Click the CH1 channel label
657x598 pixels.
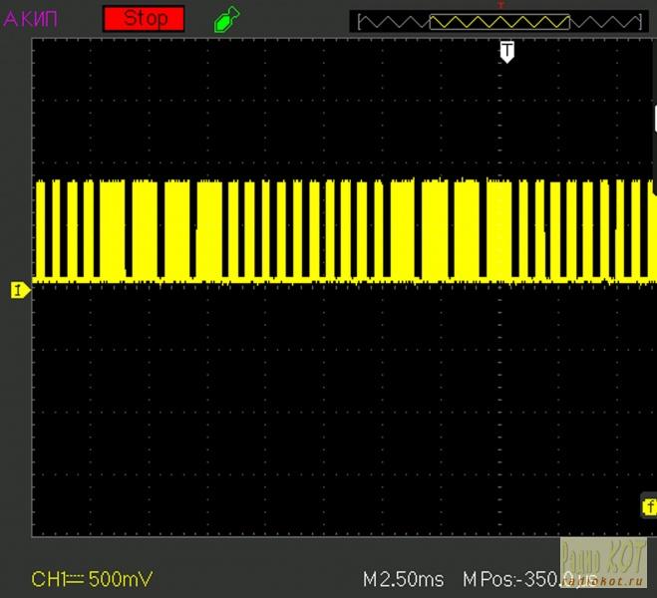(x=48, y=579)
